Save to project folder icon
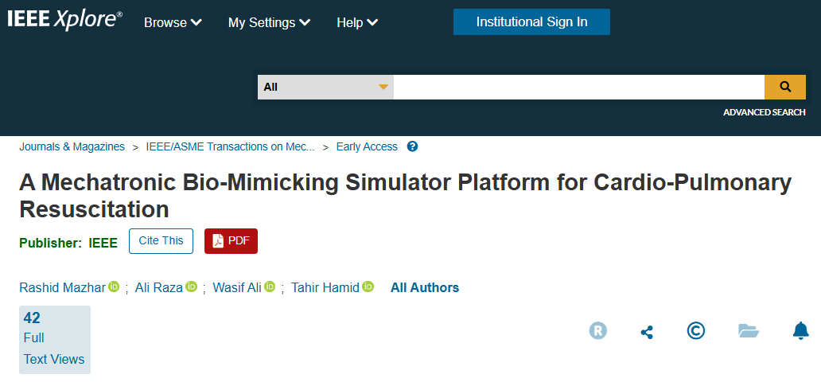Screen dimensions: 821x386 point(748,330)
